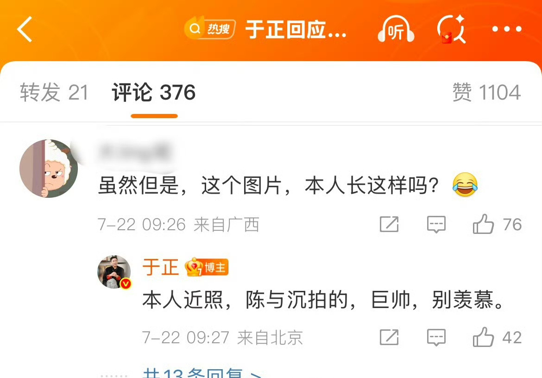Open the 热搜 hot search badge
Viewport: 542px width, 378px height.
[210, 29]
